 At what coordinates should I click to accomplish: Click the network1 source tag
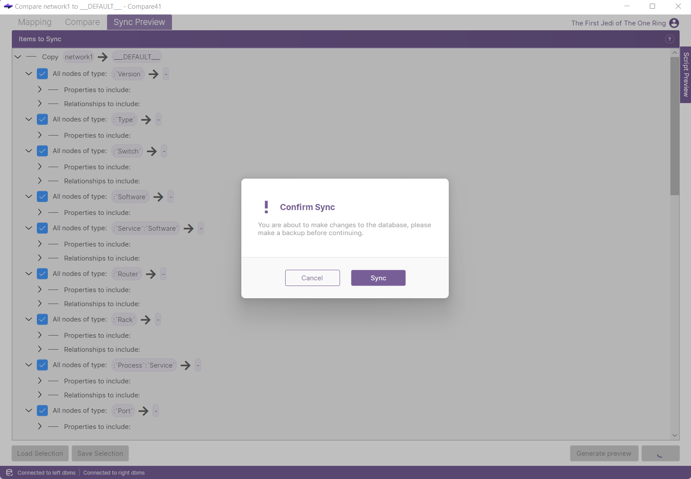coord(79,57)
